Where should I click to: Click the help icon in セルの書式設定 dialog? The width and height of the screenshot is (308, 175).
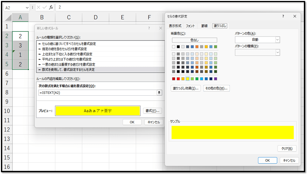tap(283, 16)
